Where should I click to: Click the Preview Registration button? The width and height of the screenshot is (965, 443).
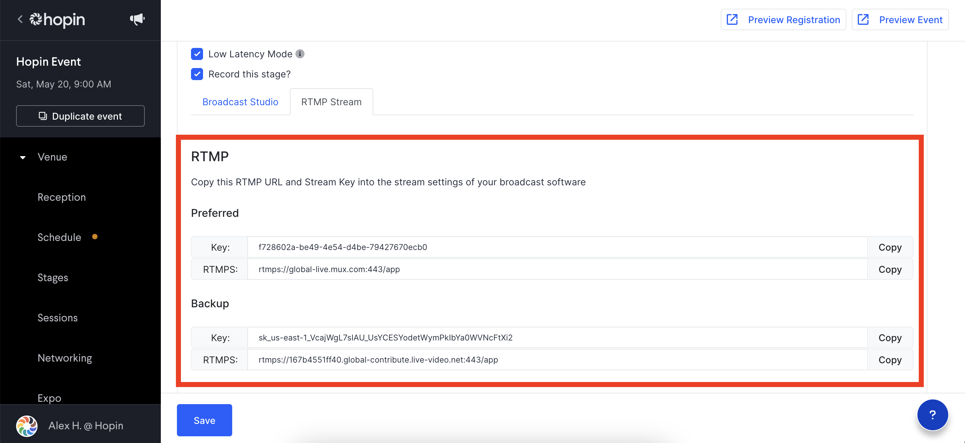pos(783,19)
